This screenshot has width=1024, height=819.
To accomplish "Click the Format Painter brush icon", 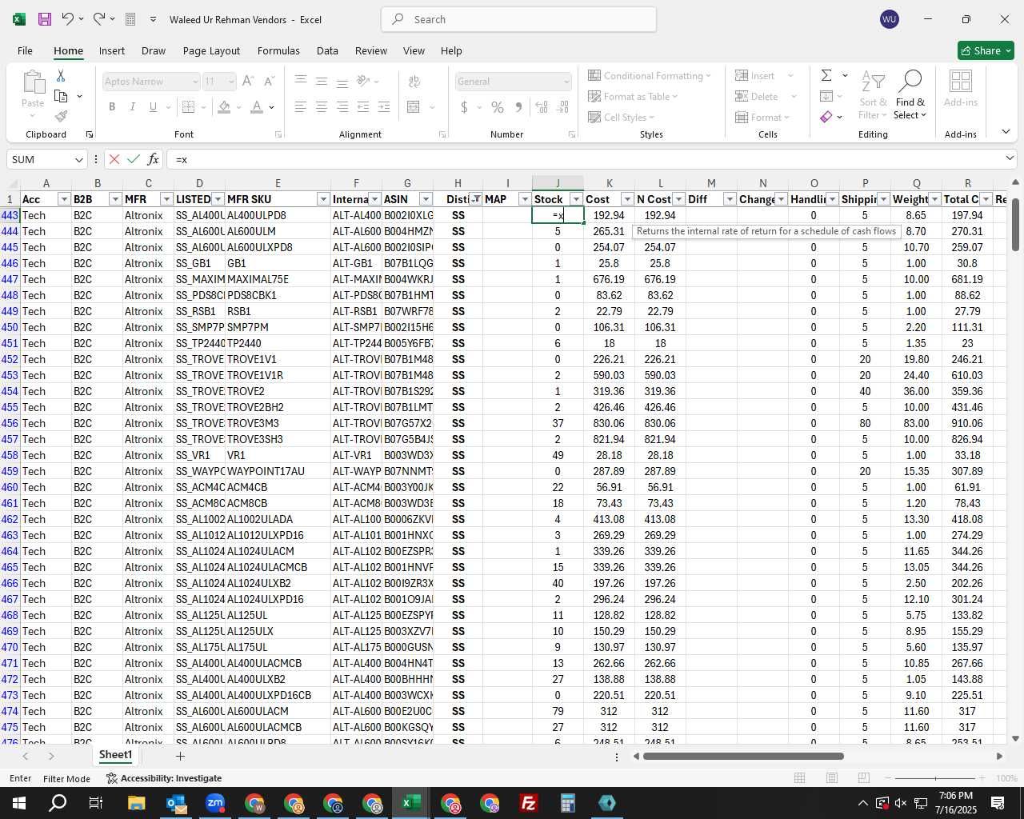I will 61,116.
